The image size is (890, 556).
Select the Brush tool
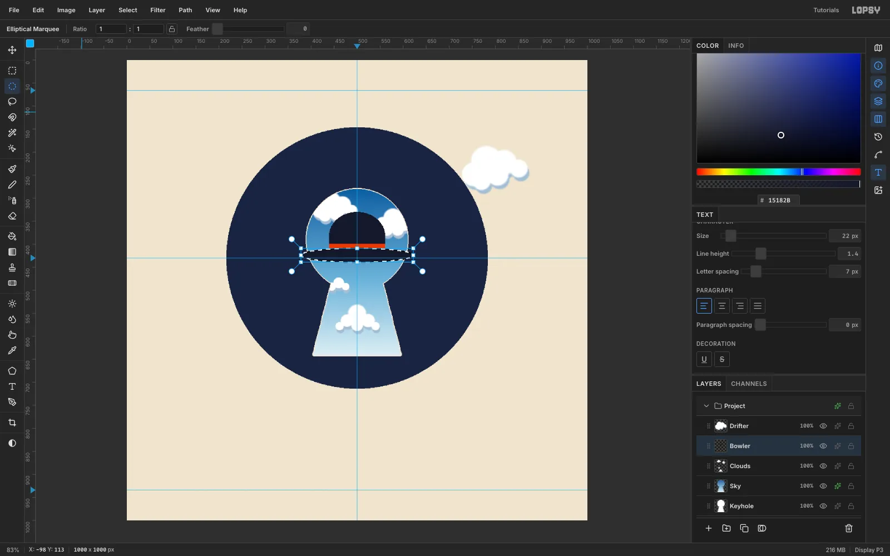click(12, 169)
